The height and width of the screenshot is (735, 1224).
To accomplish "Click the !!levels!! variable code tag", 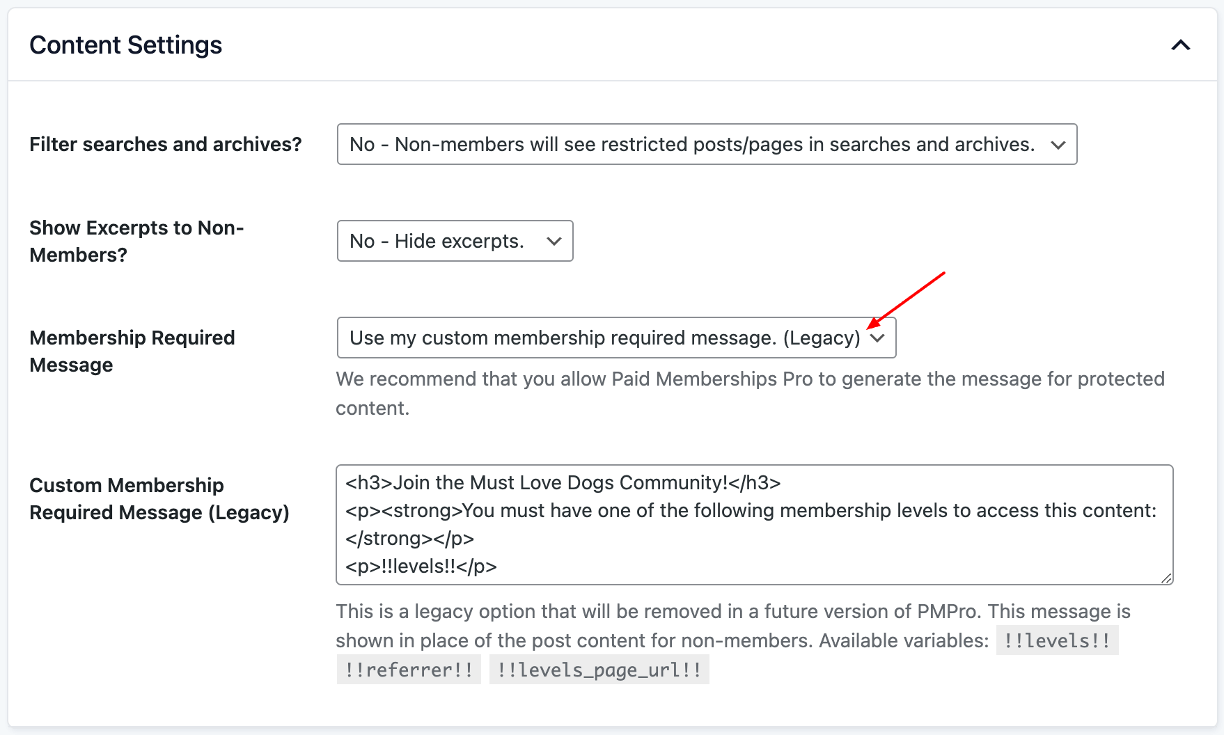I will coord(1057,640).
